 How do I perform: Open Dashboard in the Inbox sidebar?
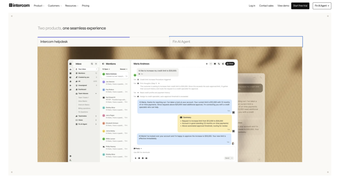coord(86,89)
